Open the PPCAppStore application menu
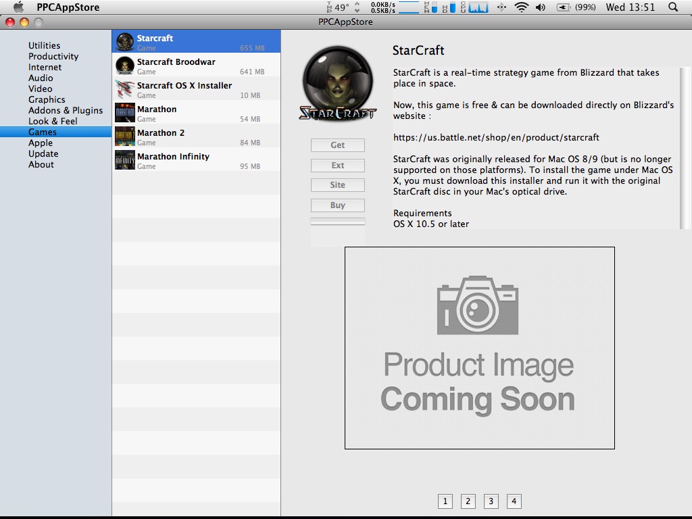 [68, 7]
